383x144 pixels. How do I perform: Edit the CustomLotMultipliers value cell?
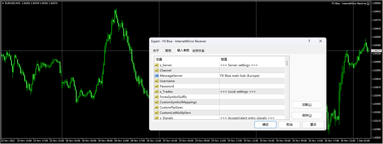click(x=252, y=113)
